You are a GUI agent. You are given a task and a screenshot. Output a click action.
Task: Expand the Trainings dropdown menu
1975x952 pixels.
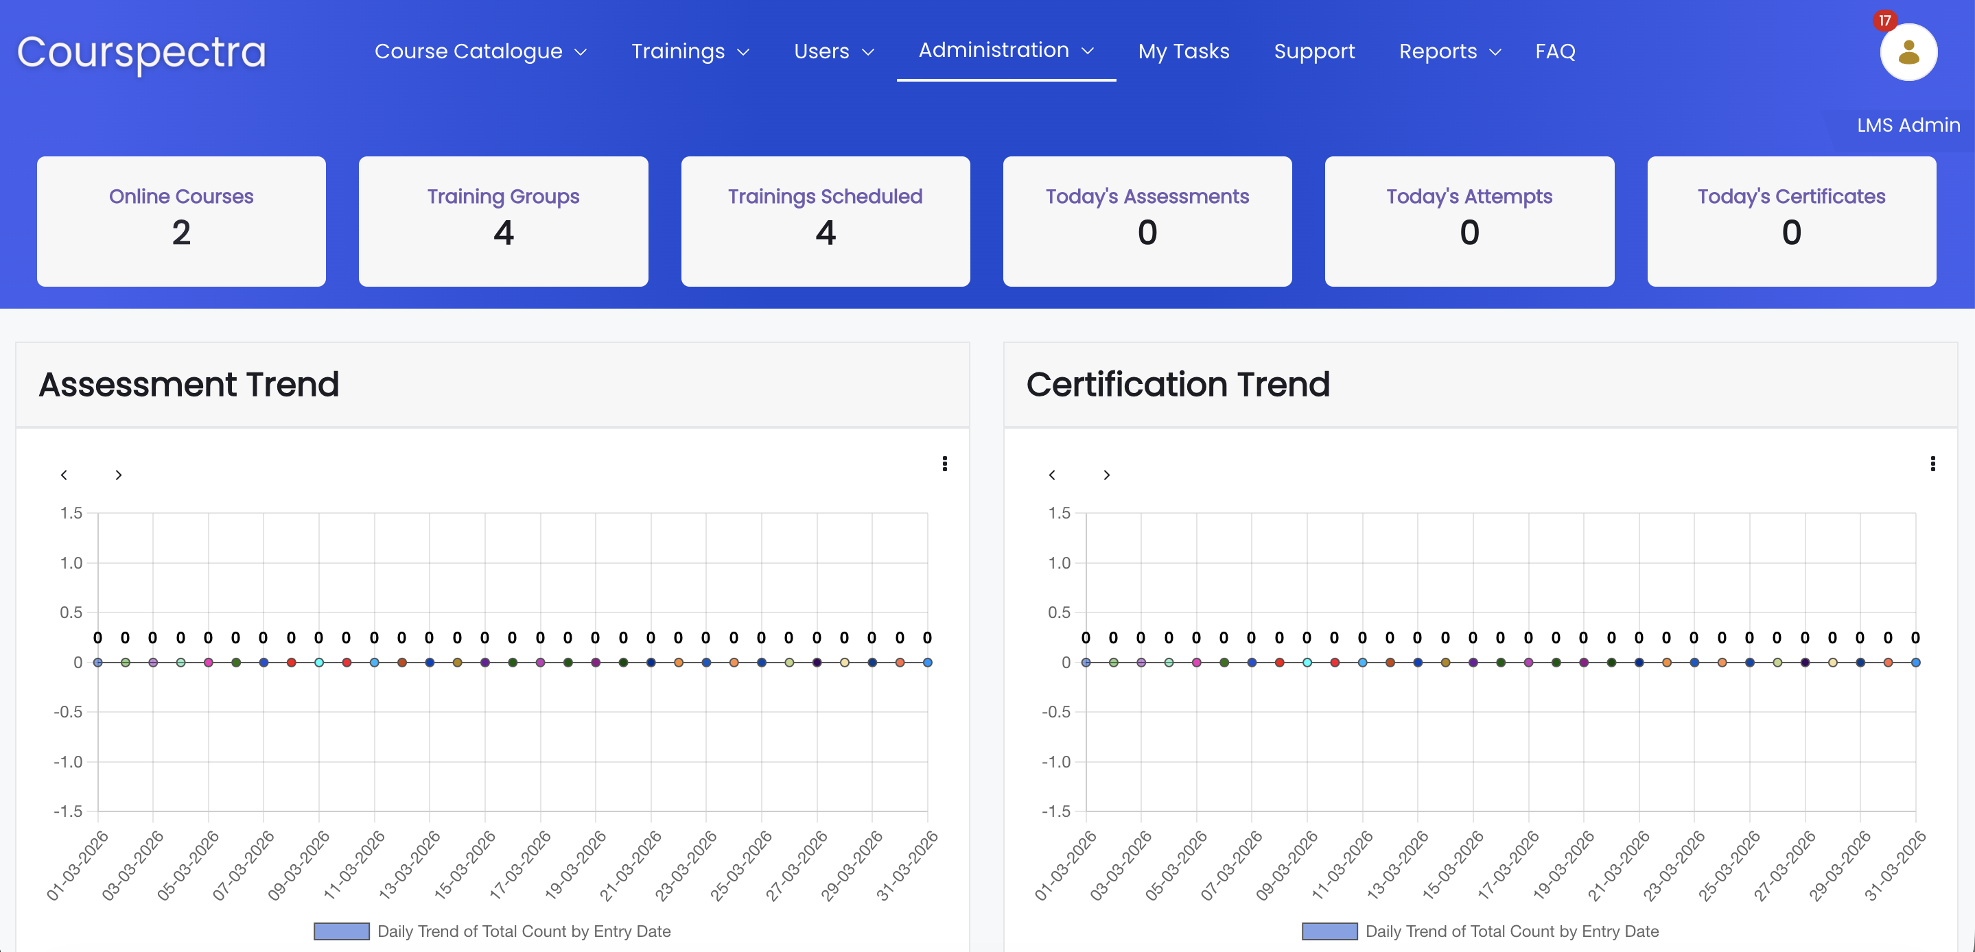pos(689,51)
